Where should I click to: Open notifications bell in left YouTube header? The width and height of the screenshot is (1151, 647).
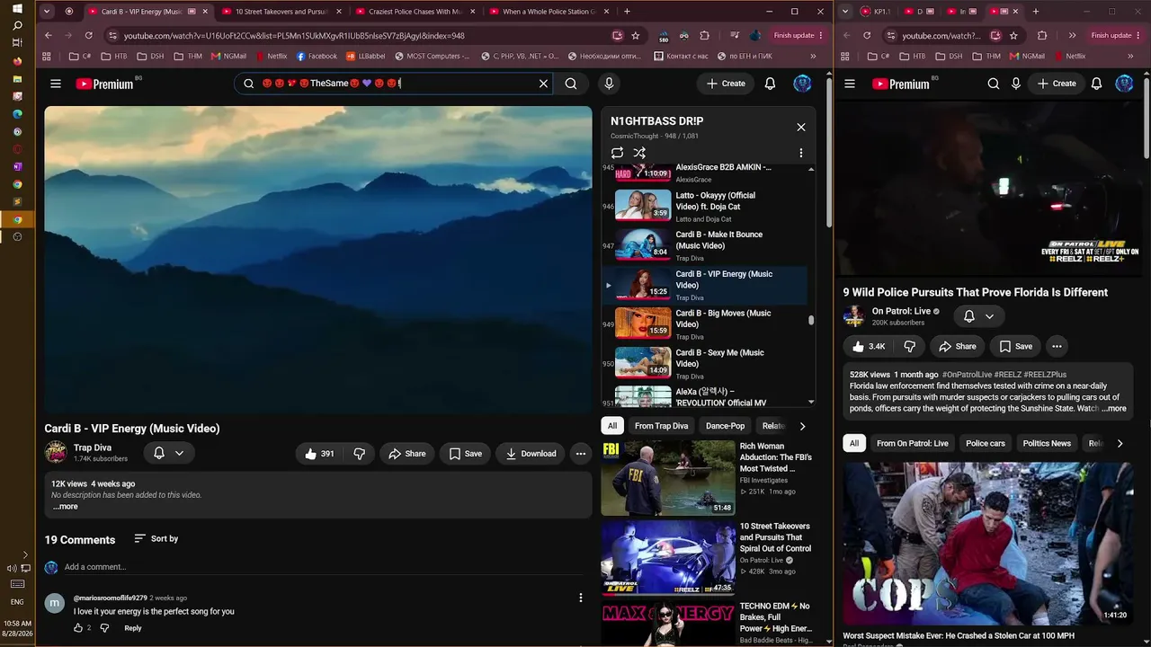coord(770,84)
